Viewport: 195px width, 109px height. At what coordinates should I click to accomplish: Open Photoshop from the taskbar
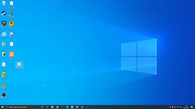tap(62, 107)
